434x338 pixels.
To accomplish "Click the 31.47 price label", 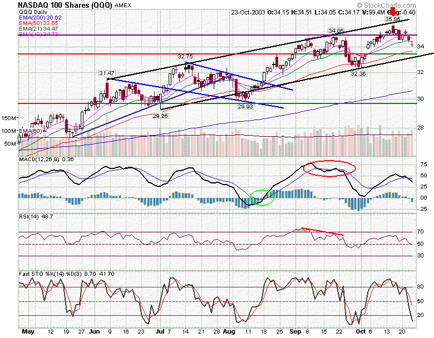I will (107, 73).
